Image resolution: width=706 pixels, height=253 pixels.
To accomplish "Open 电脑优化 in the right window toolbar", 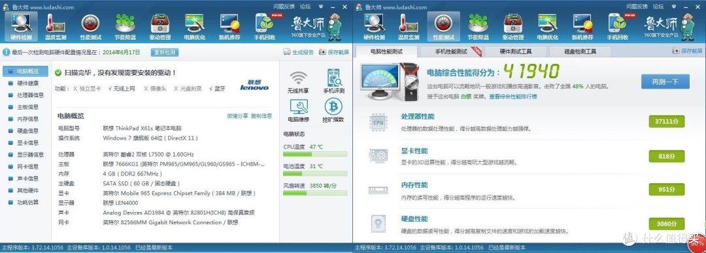I will click(548, 27).
